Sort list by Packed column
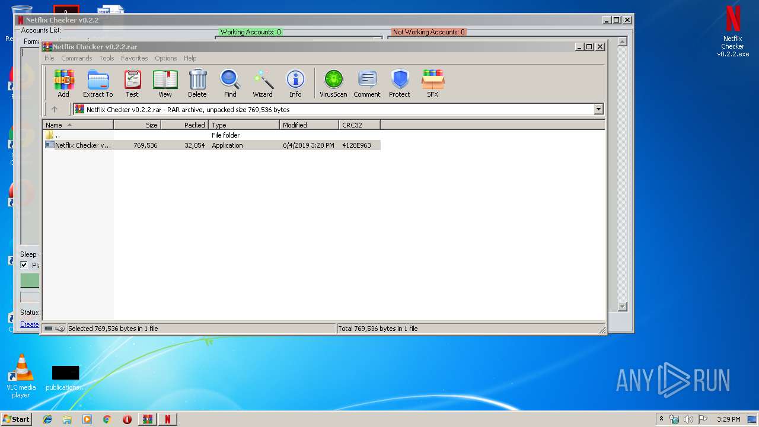Screen dimensions: 759x427 (x=184, y=125)
